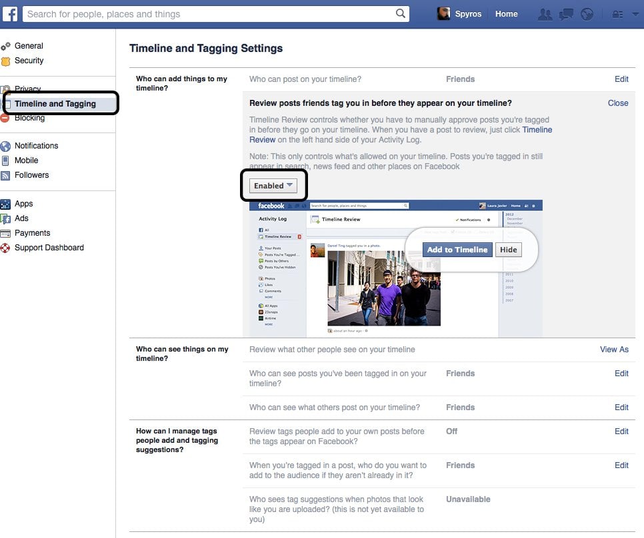Select Timeline and Tagging in the sidebar
This screenshot has height=538, width=644.
55,104
